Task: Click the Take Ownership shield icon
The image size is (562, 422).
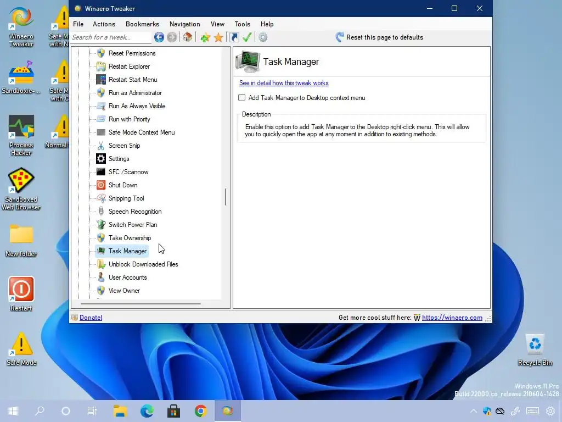Action: coord(101,238)
